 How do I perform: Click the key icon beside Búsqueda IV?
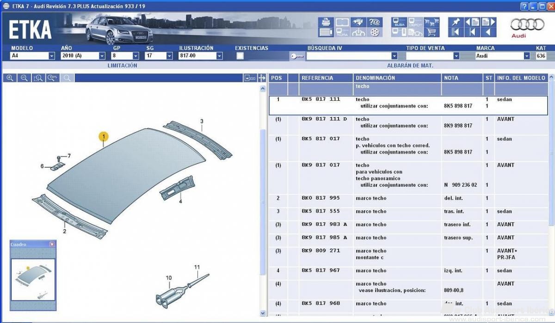tap(296, 56)
